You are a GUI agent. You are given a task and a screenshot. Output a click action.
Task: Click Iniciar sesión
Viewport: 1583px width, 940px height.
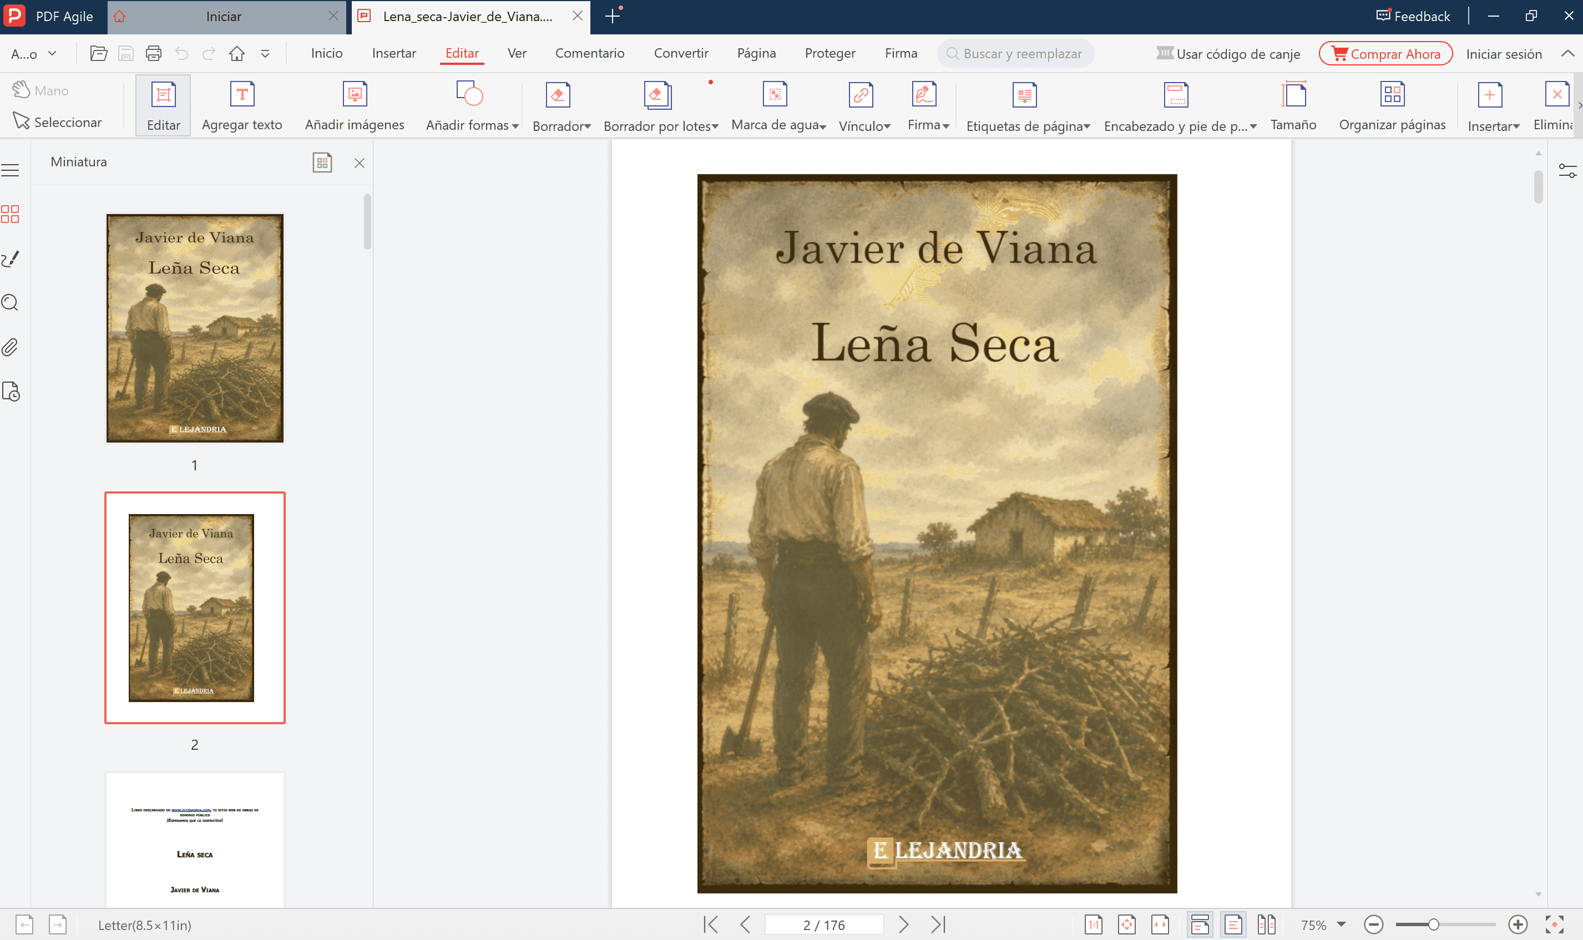tap(1503, 54)
